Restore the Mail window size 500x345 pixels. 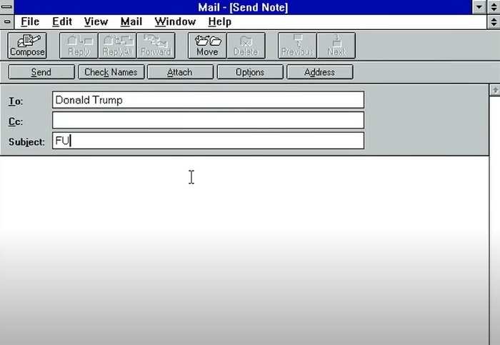click(x=494, y=6)
